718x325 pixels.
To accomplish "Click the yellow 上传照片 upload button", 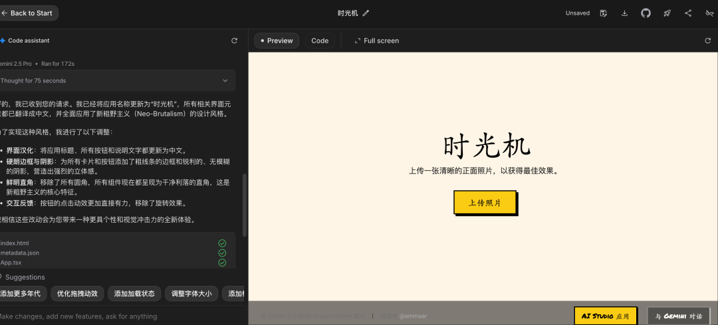I will (485, 203).
